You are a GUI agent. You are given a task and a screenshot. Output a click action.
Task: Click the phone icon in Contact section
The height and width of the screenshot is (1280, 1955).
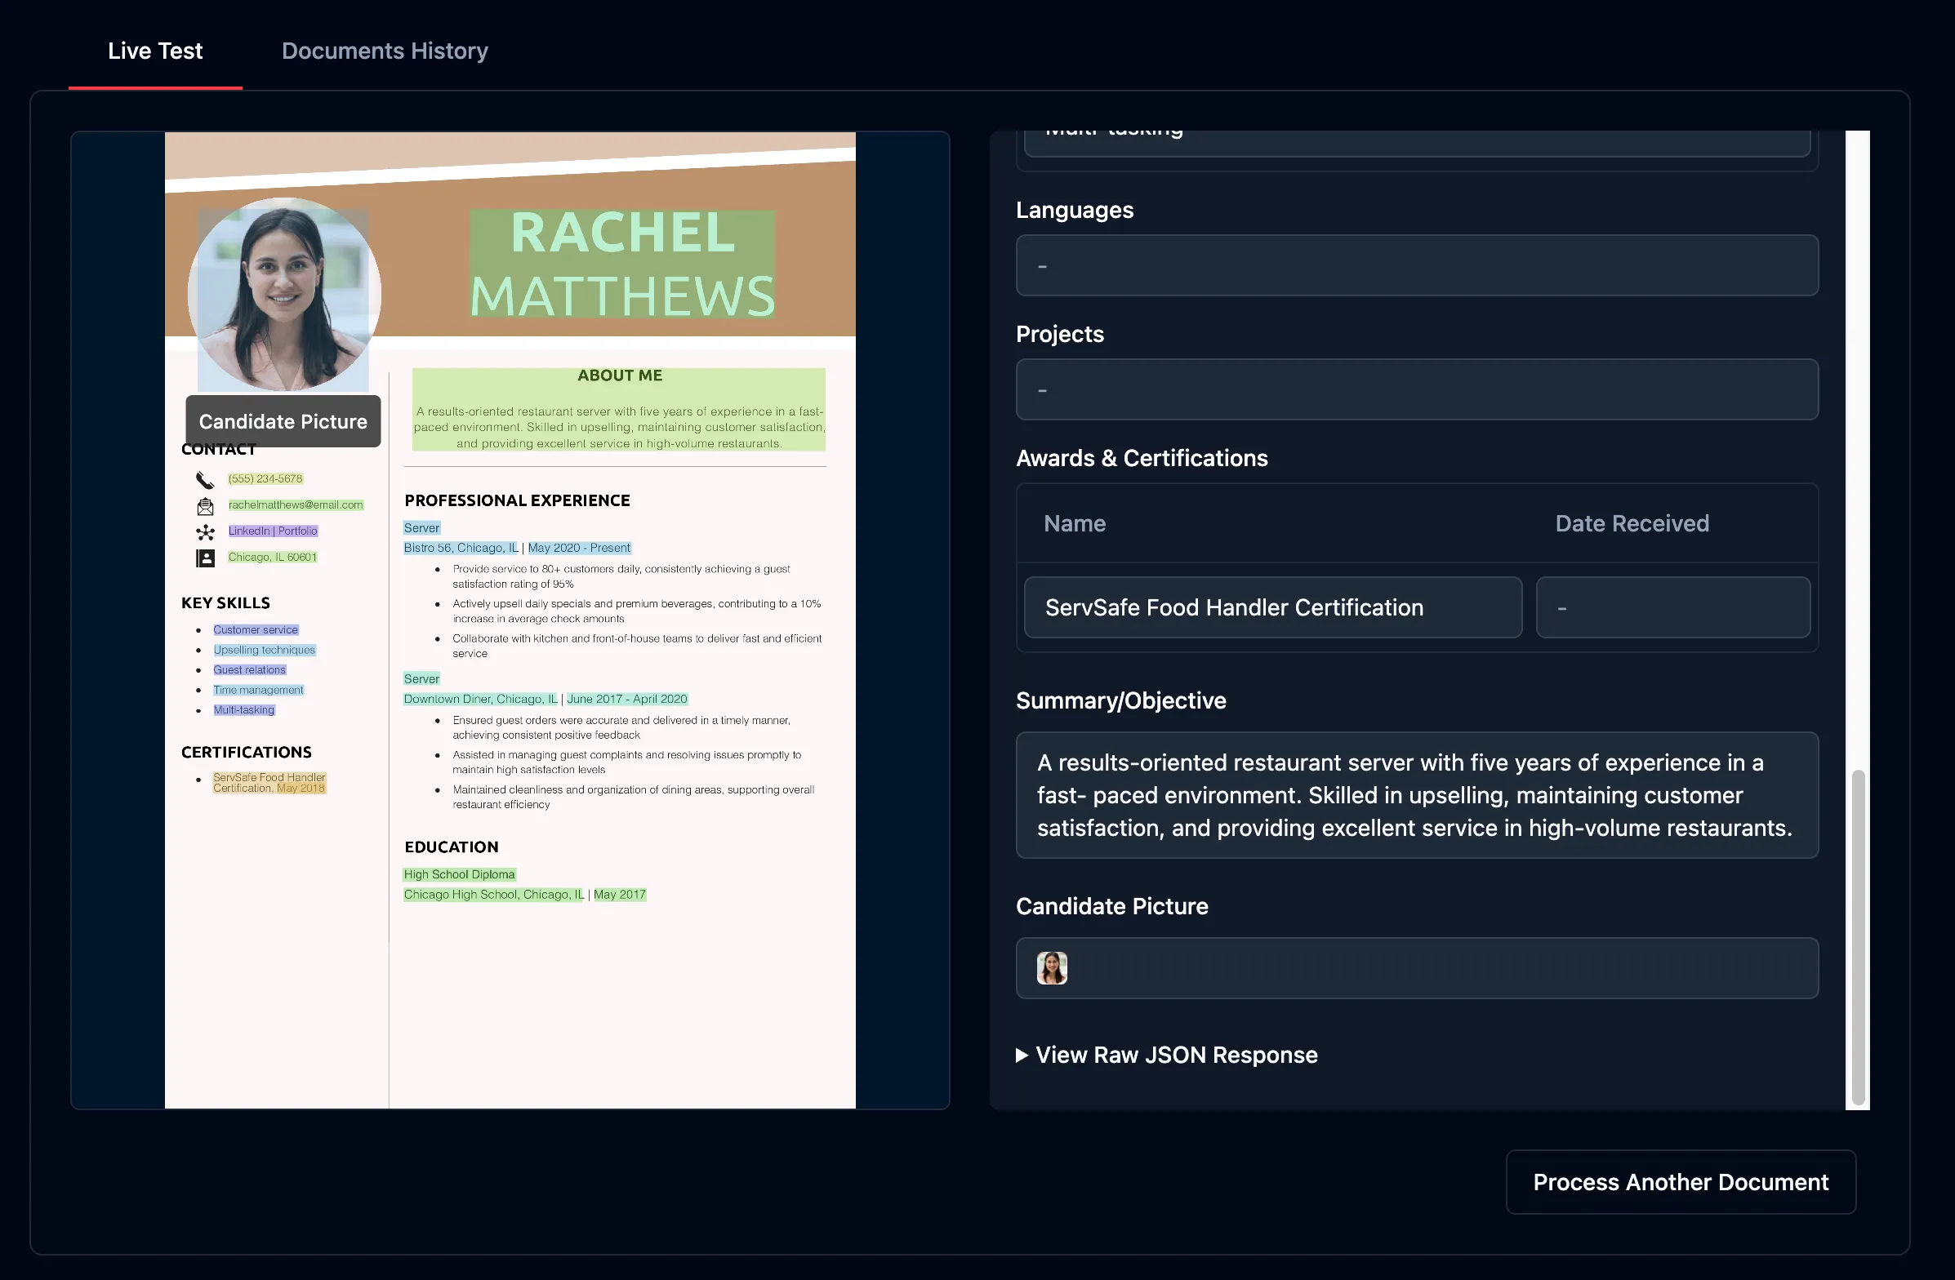[204, 479]
